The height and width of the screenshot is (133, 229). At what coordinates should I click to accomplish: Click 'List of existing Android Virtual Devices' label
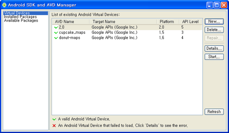(86, 15)
